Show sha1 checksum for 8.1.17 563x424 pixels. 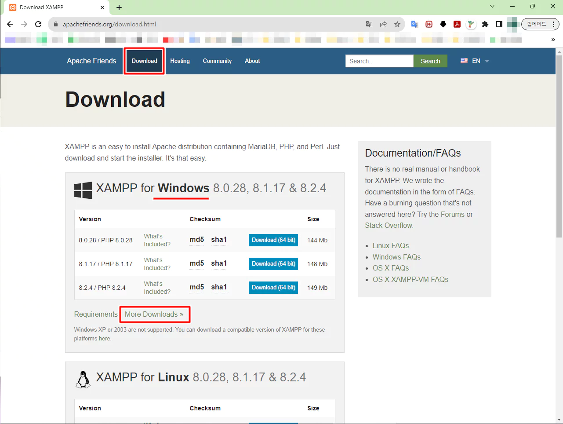(x=219, y=263)
